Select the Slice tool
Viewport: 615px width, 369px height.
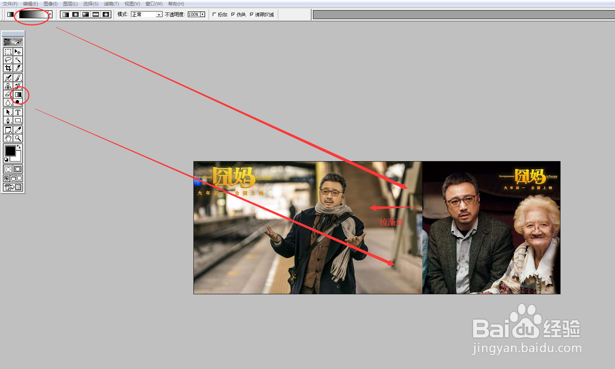(x=18, y=68)
